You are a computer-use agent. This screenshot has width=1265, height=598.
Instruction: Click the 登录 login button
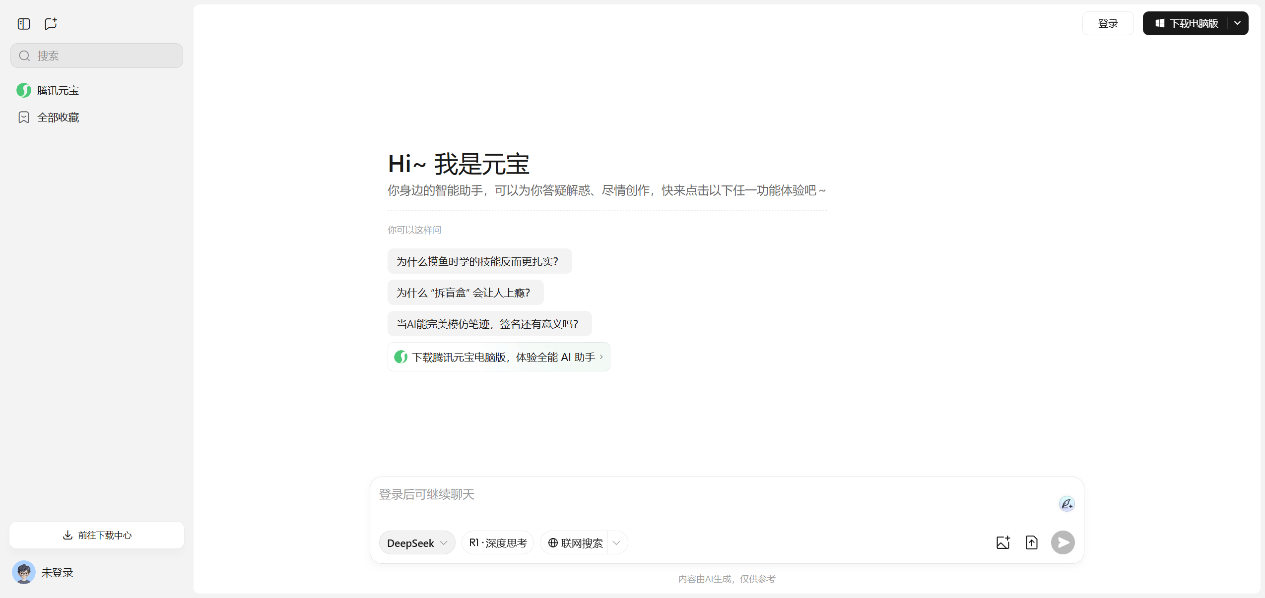tap(1108, 23)
